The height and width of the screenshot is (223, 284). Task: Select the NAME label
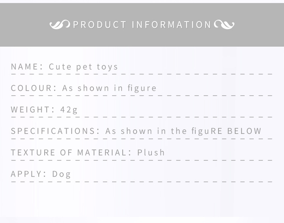point(25,66)
